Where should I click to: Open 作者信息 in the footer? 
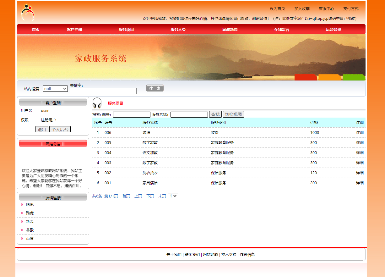(247, 254)
